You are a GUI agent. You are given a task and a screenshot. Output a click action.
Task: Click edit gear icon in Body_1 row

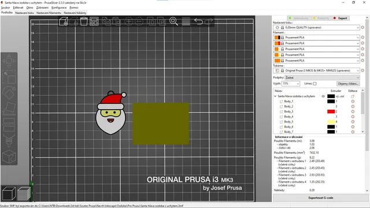point(353,102)
